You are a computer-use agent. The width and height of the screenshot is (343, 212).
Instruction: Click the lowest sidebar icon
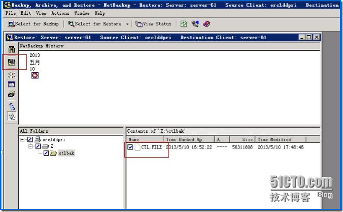click(12, 116)
